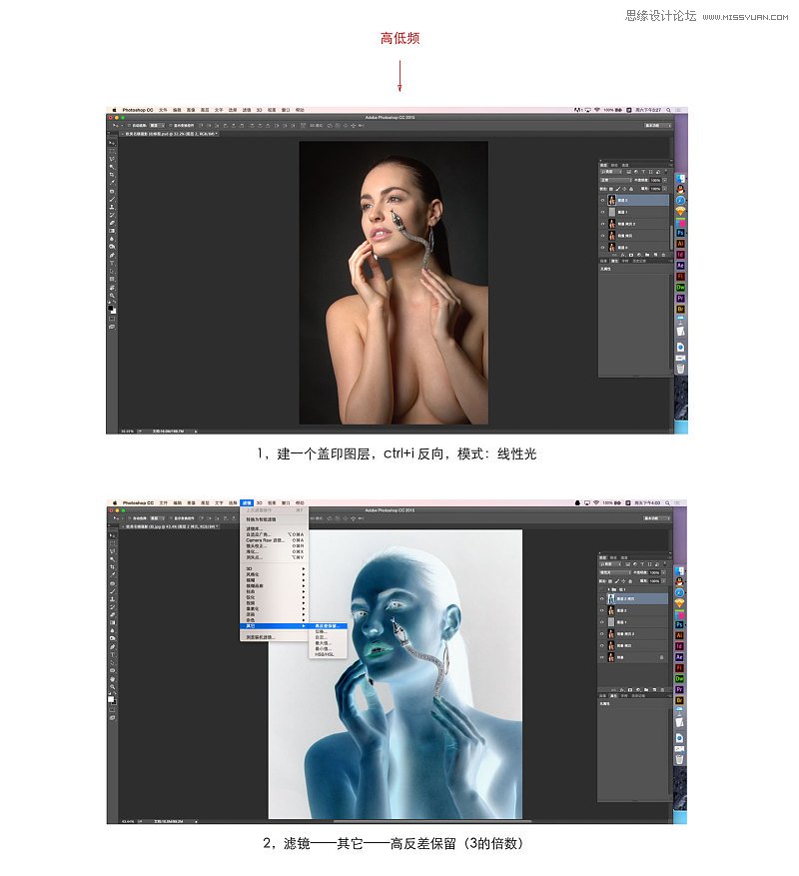799x876 pixels.
Task: Hide the 图层 2 拷贝 layer via its eye icon
Action: [x=603, y=598]
